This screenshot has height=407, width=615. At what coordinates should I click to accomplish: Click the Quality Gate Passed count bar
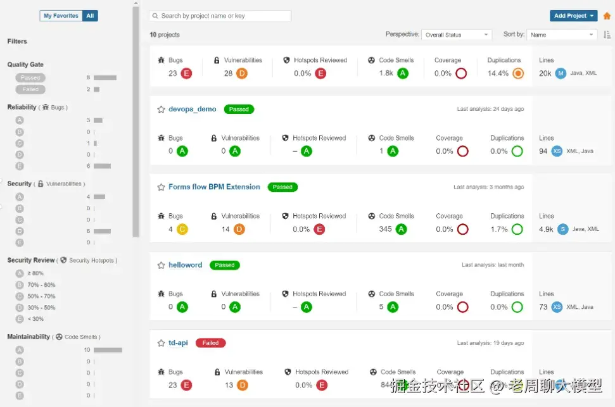105,78
